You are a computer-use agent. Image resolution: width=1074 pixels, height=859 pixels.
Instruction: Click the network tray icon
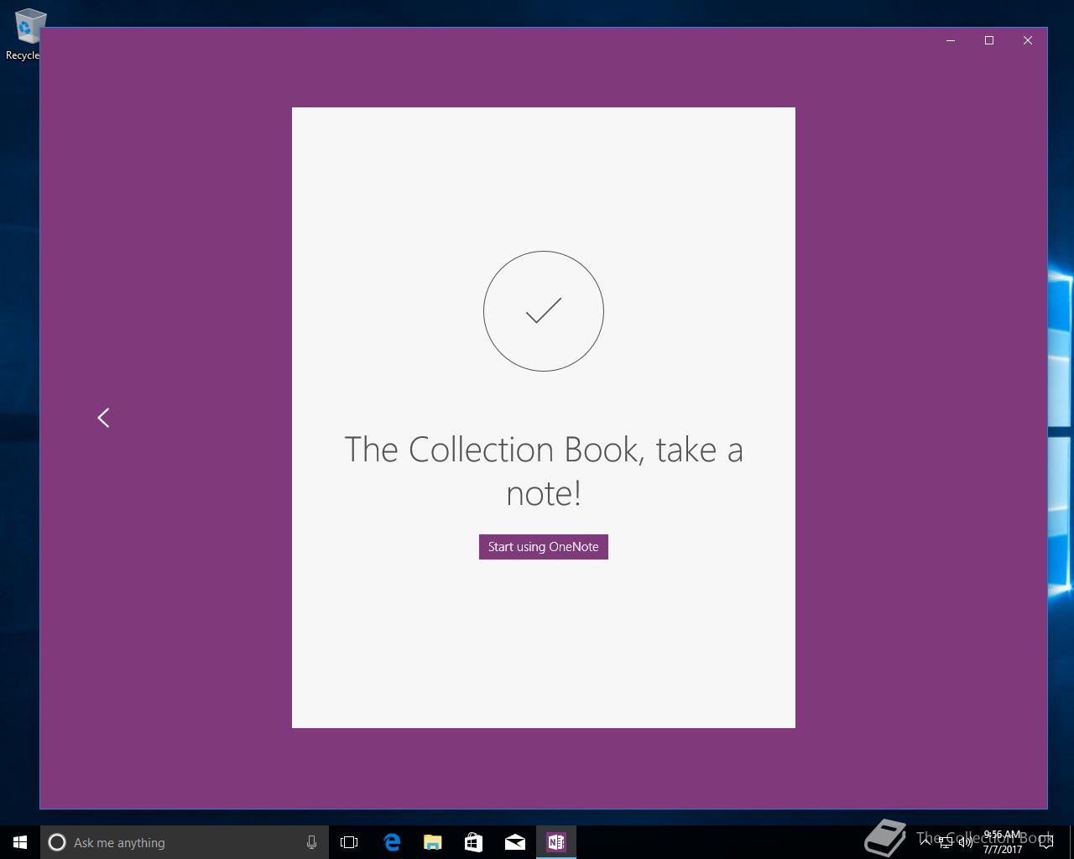point(946,842)
